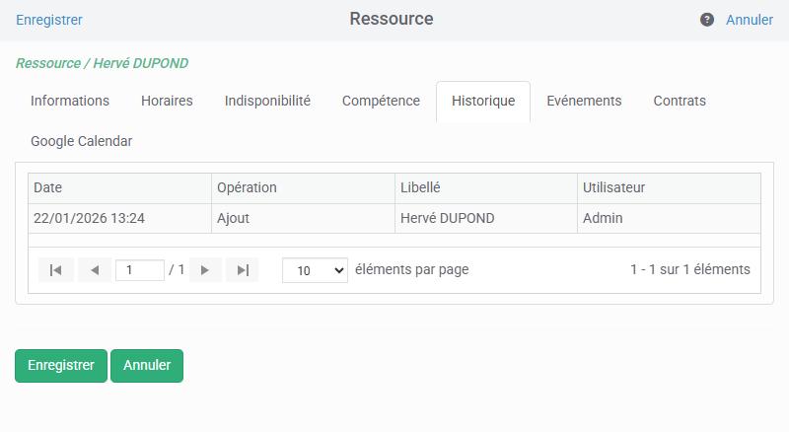This screenshot has width=789, height=432.
Task: Click the Ressource / Hervé DUPOND breadcrumb
Action: point(103,63)
